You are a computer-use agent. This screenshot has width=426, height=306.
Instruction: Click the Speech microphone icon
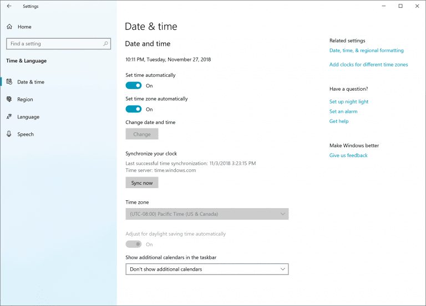pos(9,134)
